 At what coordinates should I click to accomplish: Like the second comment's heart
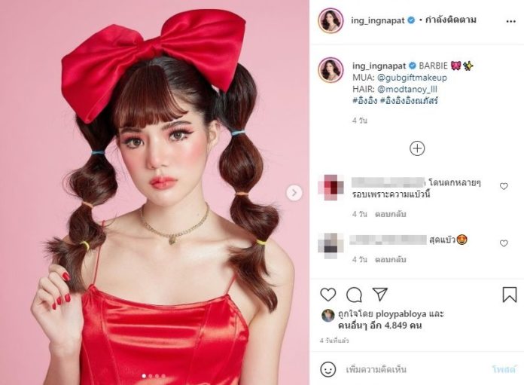pos(504,243)
